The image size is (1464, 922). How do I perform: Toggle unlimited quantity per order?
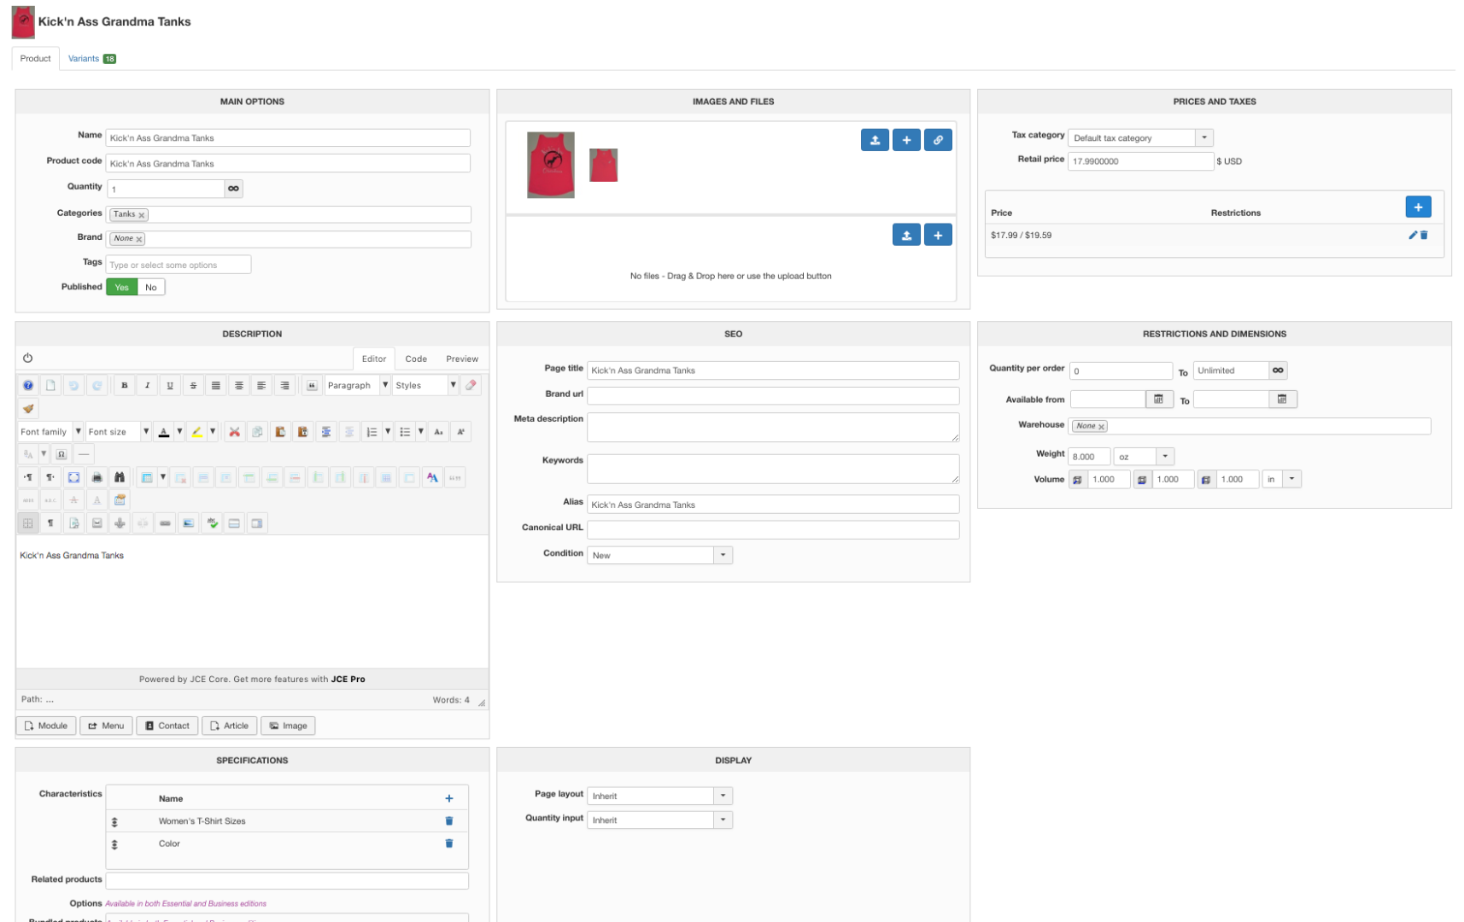click(x=1278, y=371)
